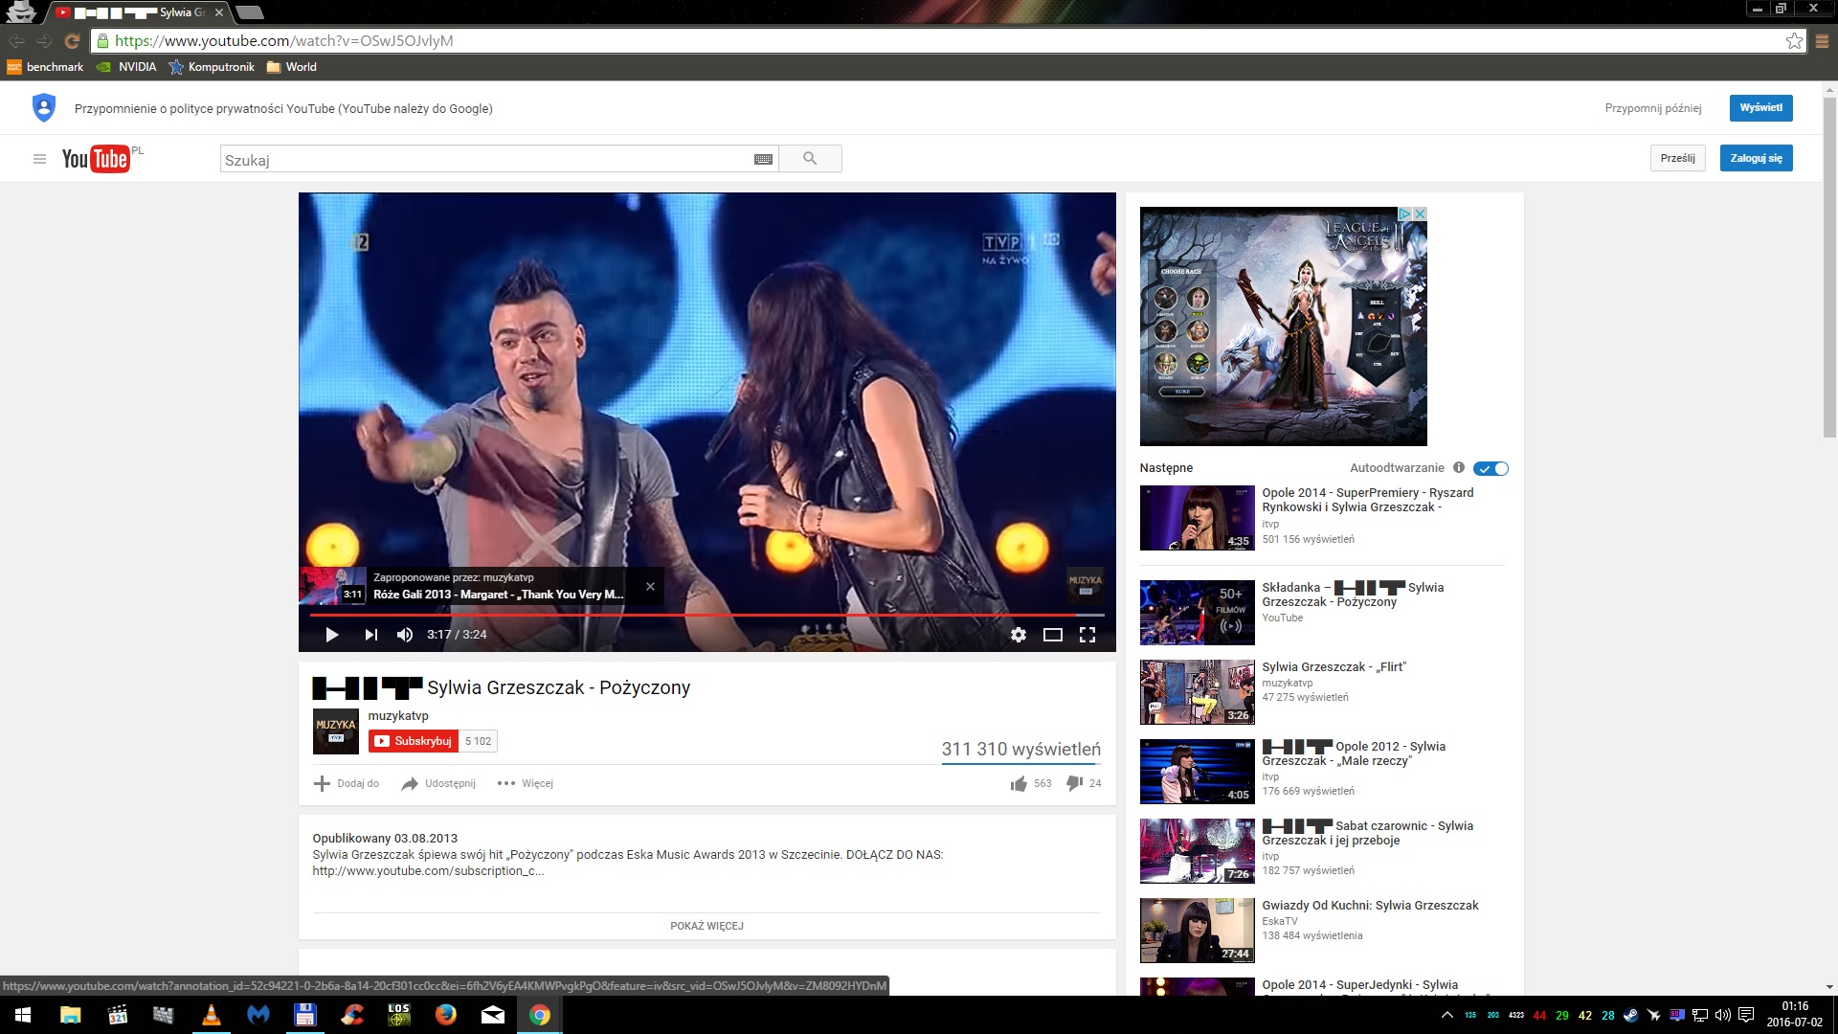Screen dimensions: 1838x1034
Task: Go to YouTube home via logo
Action: [96, 159]
